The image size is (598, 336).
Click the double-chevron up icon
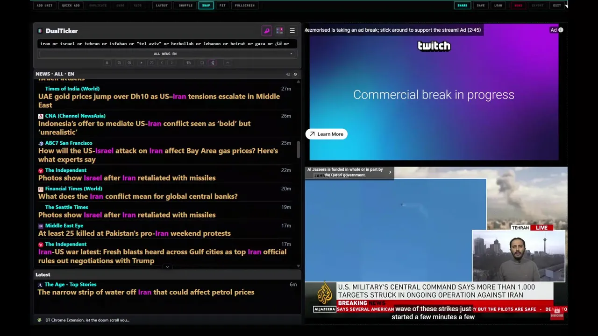pyautogui.click(x=151, y=63)
